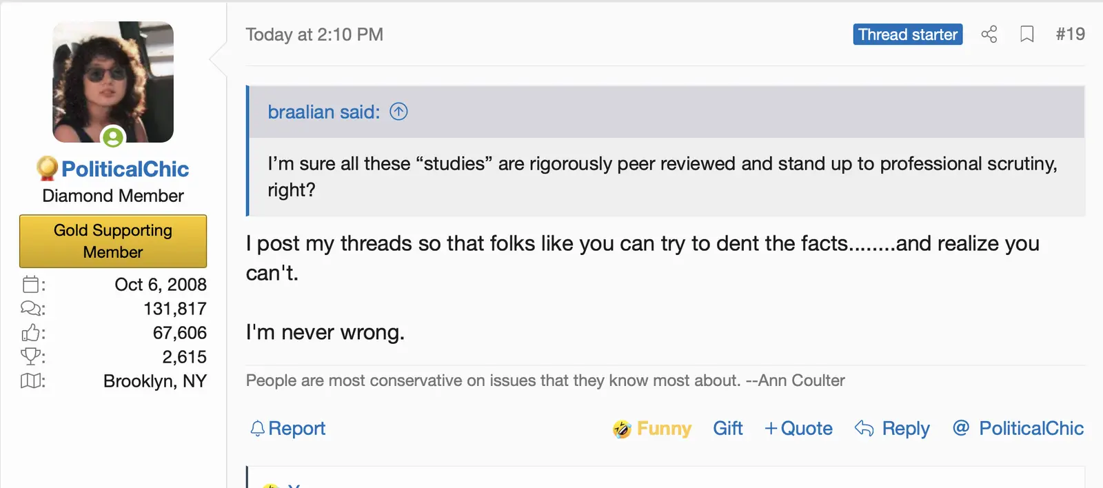This screenshot has width=1103, height=488.
Task: Open PoliticalChic's profile via username
Action: pyautogui.click(x=125, y=168)
